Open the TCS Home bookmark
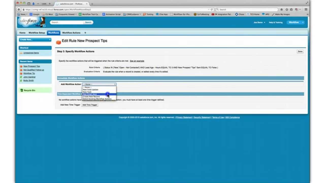The width and height of the screenshot is (325, 183). click(x=253, y=14)
